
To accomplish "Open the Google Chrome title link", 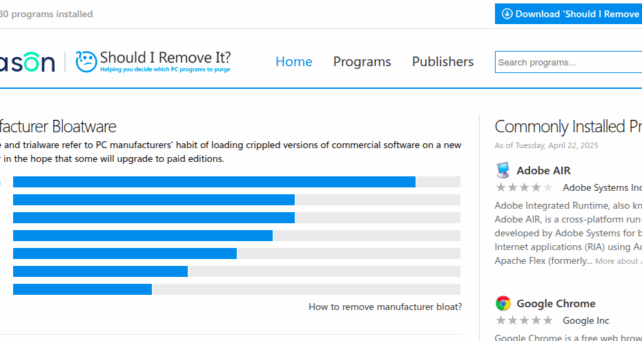I will click(556, 303).
